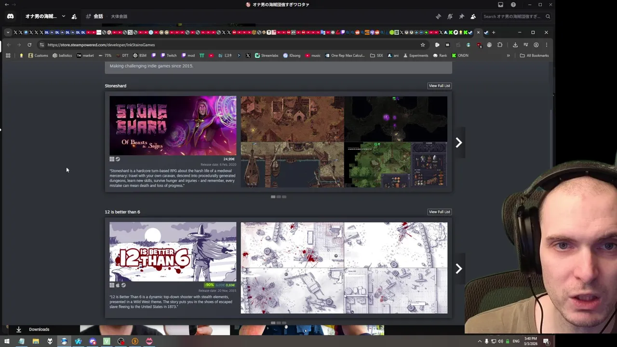Switch to Chrome in the taskbar
617x347 pixels.
64,341
